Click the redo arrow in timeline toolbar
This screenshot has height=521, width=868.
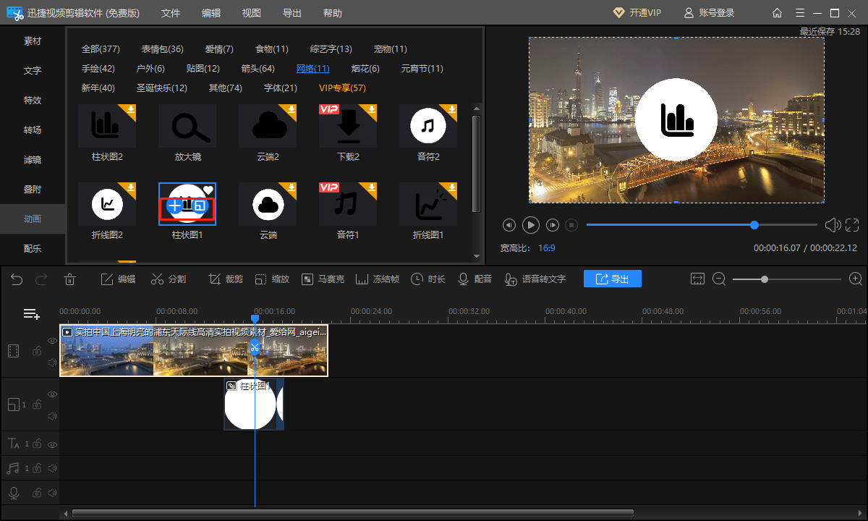(x=41, y=279)
